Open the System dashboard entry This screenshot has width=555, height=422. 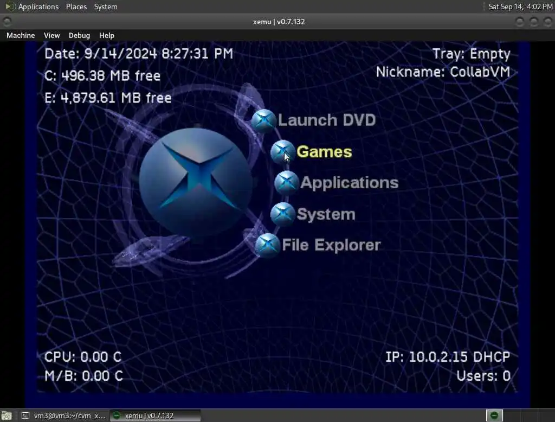click(x=326, y=214)
